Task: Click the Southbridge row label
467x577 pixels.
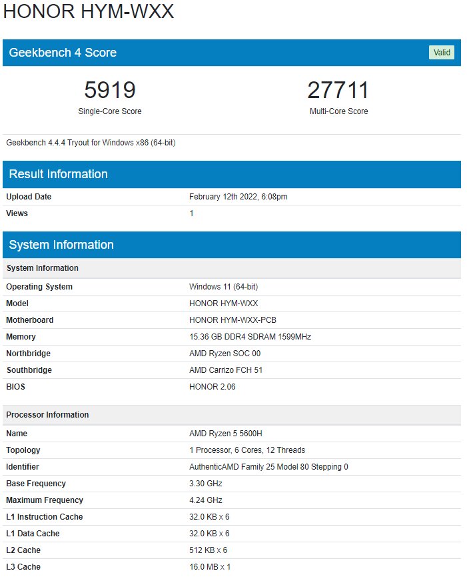Action: [x=29, y=370]
